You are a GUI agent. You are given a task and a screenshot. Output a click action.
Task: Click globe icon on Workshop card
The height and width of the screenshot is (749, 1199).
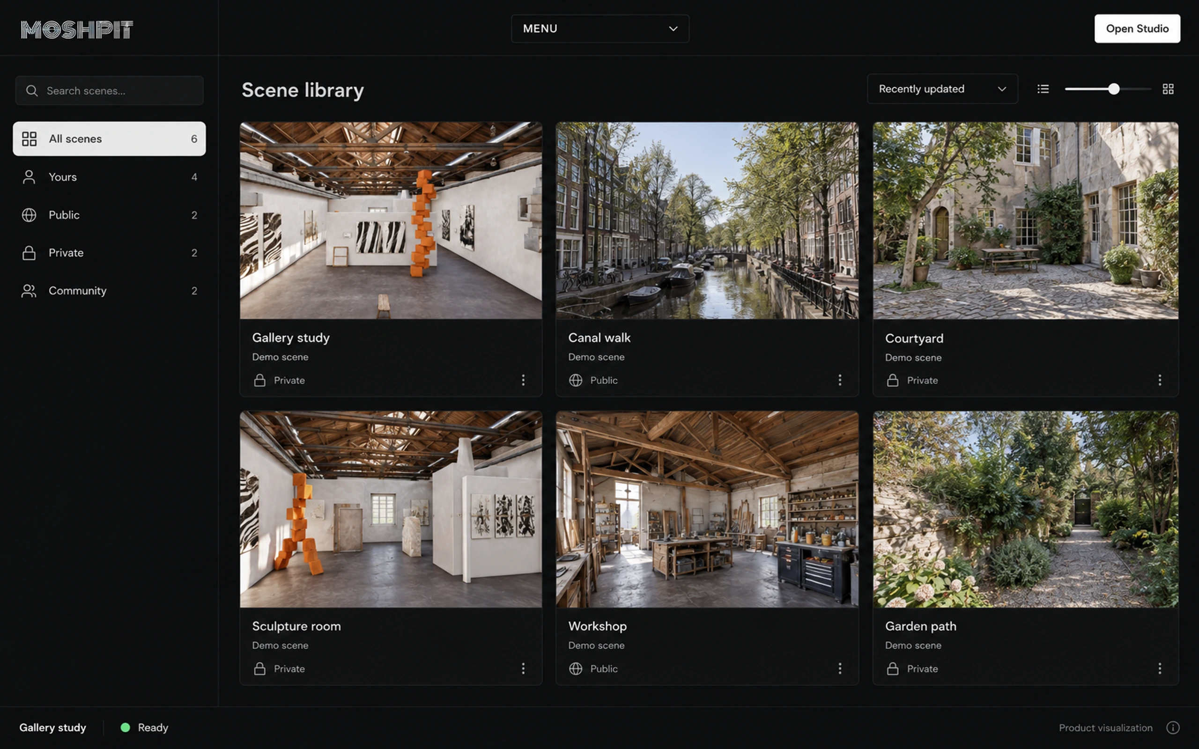click(x=576, y=668)
